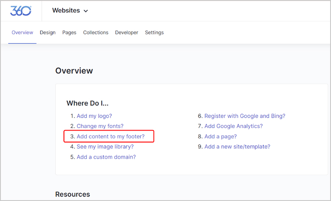331x201 pixels.
Task: Open the 'Change my fonts?' link
Action: point(100,126)
